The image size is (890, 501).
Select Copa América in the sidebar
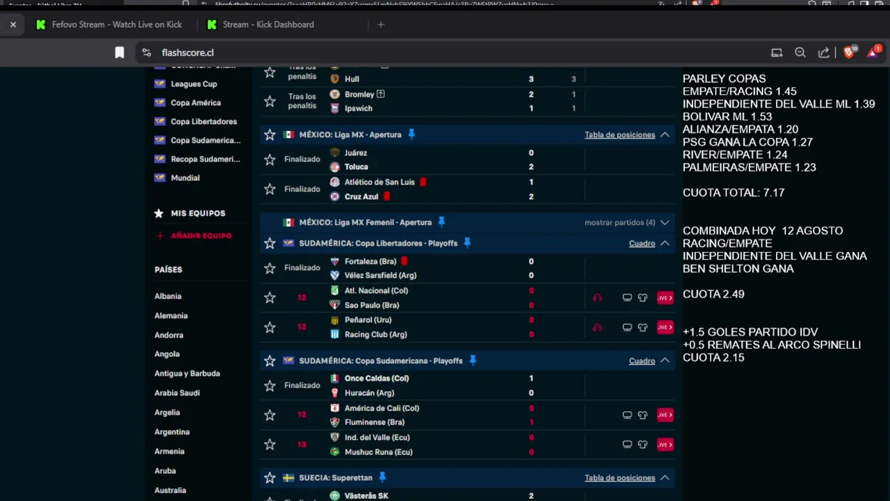click(x=195, y=103)
